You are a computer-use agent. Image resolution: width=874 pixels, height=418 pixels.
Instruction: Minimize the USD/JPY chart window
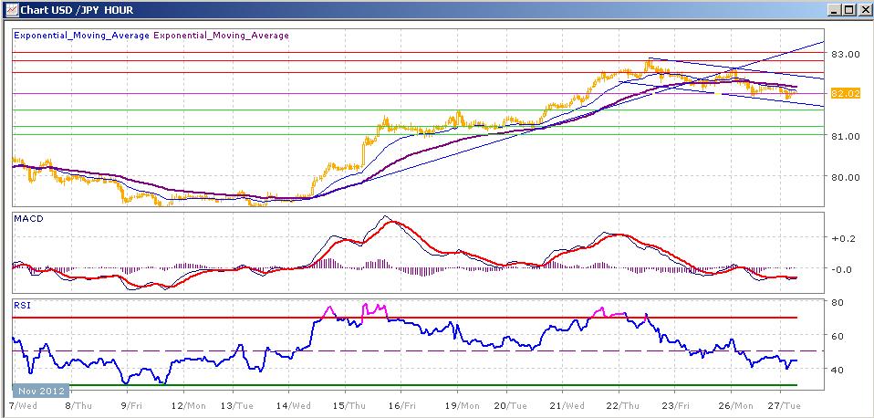834,9
